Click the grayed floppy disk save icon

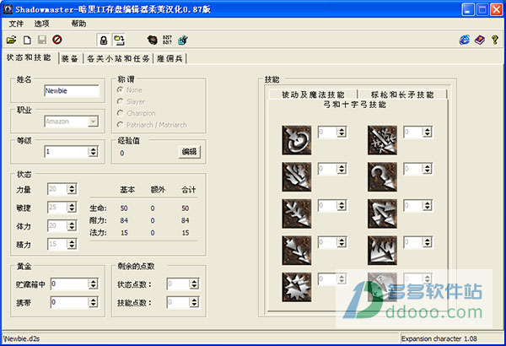(42, 40)
